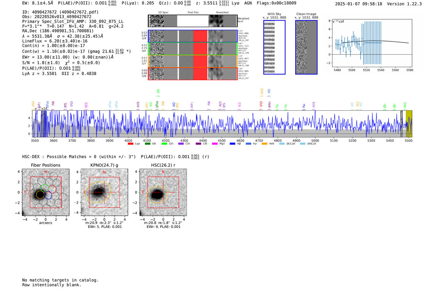Click the Version 1.22.3 text

pyautogui.click(x=405, y=4)
